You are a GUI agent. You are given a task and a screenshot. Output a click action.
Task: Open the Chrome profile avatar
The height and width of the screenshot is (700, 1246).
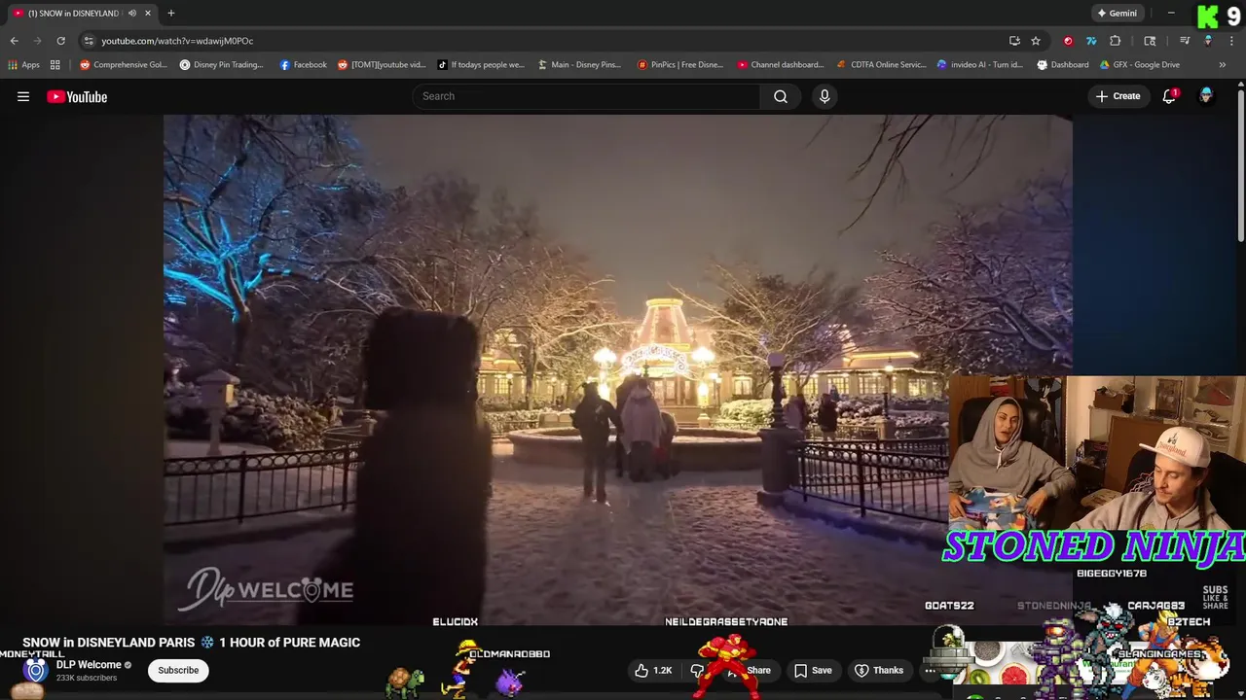[1208, 41]
